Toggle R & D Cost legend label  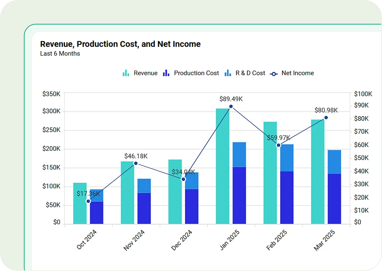[250, 73]
